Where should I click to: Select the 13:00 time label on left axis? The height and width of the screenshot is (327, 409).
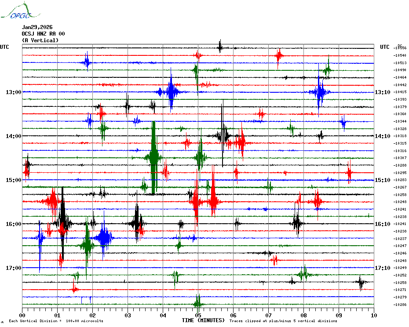13,92
